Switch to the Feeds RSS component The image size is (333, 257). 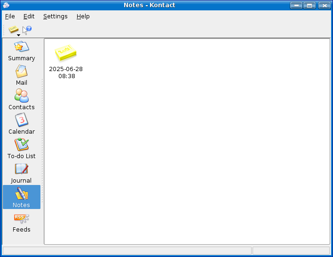(21, 223)
